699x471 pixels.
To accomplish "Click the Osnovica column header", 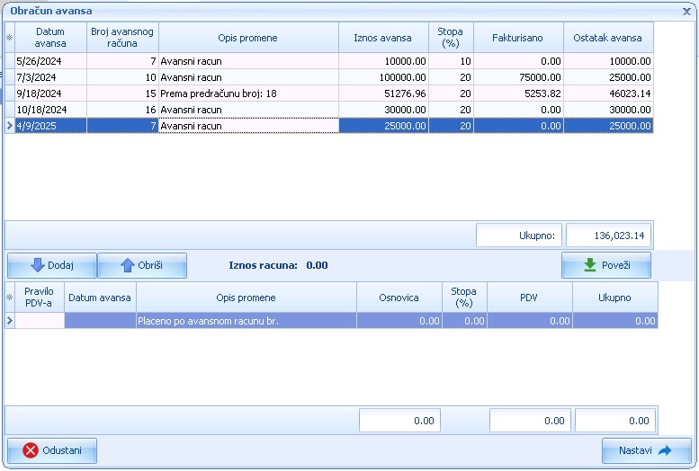I will pyautogui.click(x=399, y=298).
